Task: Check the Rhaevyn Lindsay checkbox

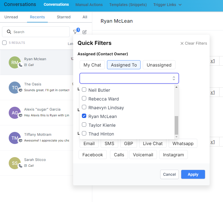Action: (x=84, y=107)
